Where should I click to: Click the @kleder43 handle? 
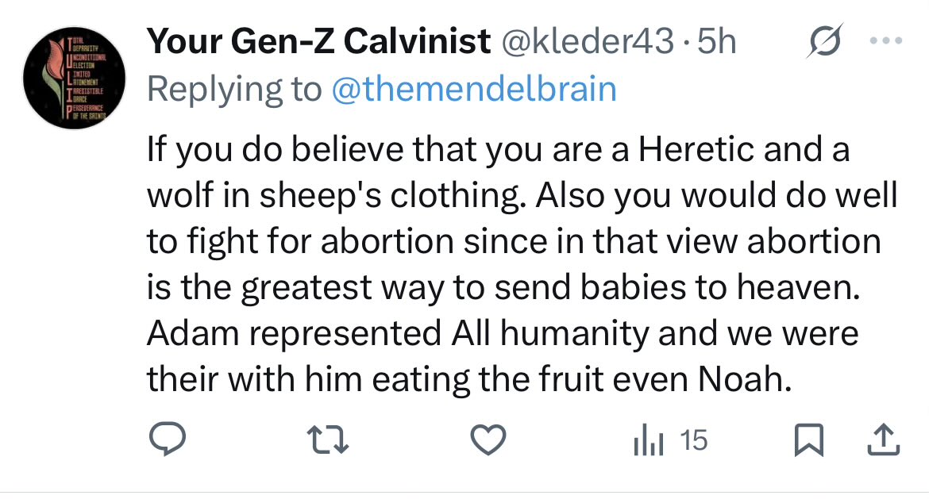point(588,42)
